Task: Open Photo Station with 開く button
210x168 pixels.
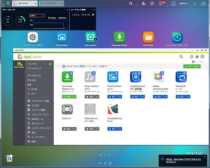Action: pyautogui.click(x=113, y=97)
